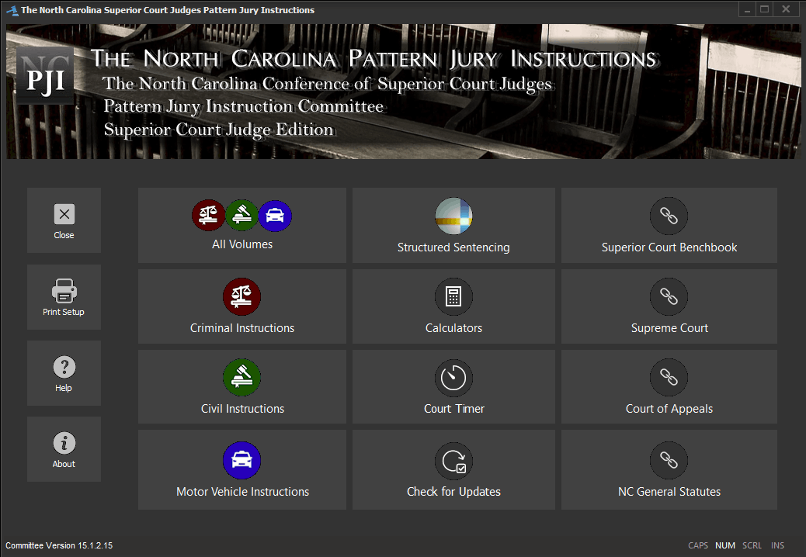
Task: Click the blue car icon in All Volumes
Action: click(275, 216)
